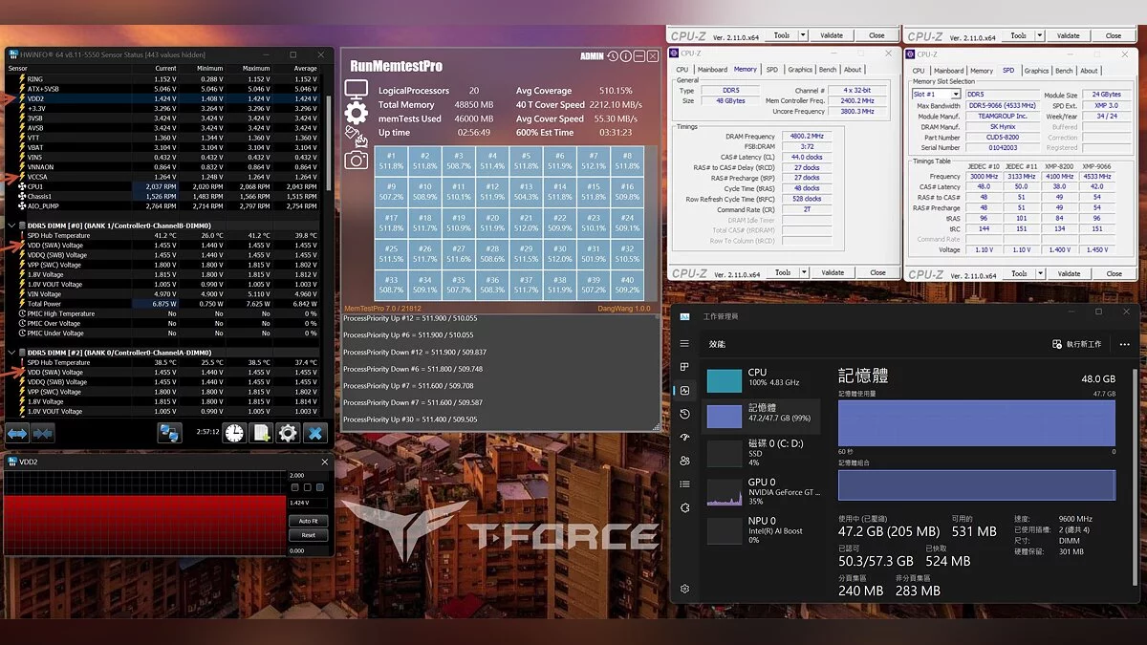Viewport: 1147px width, 645px height.
Task: Open HWiNFO network remote monitoring icon
Action: (x=170, y=433)
